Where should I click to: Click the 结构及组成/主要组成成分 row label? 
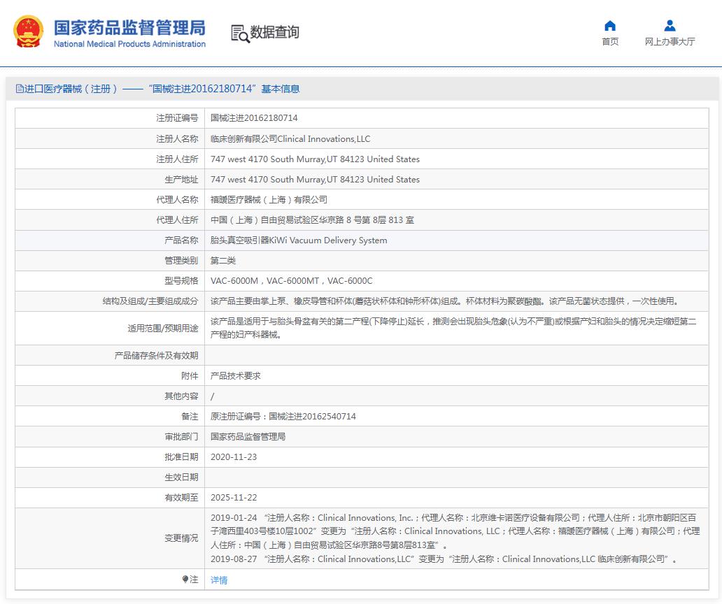[150, 301]
